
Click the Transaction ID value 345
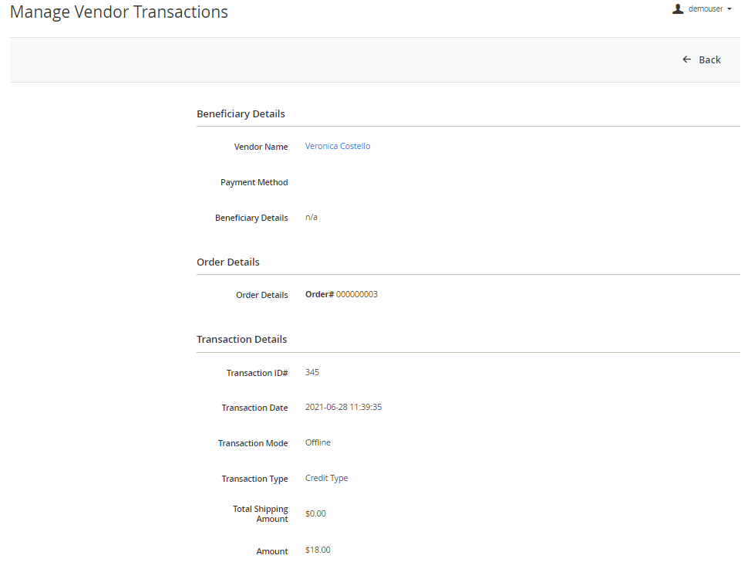pos(312,372)
